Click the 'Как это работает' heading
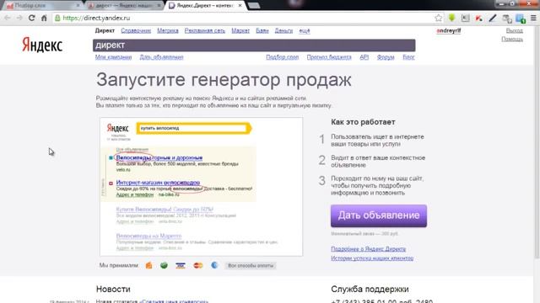Image resolution: width=540 pixels, height=303 pixels. pos(363,122)
